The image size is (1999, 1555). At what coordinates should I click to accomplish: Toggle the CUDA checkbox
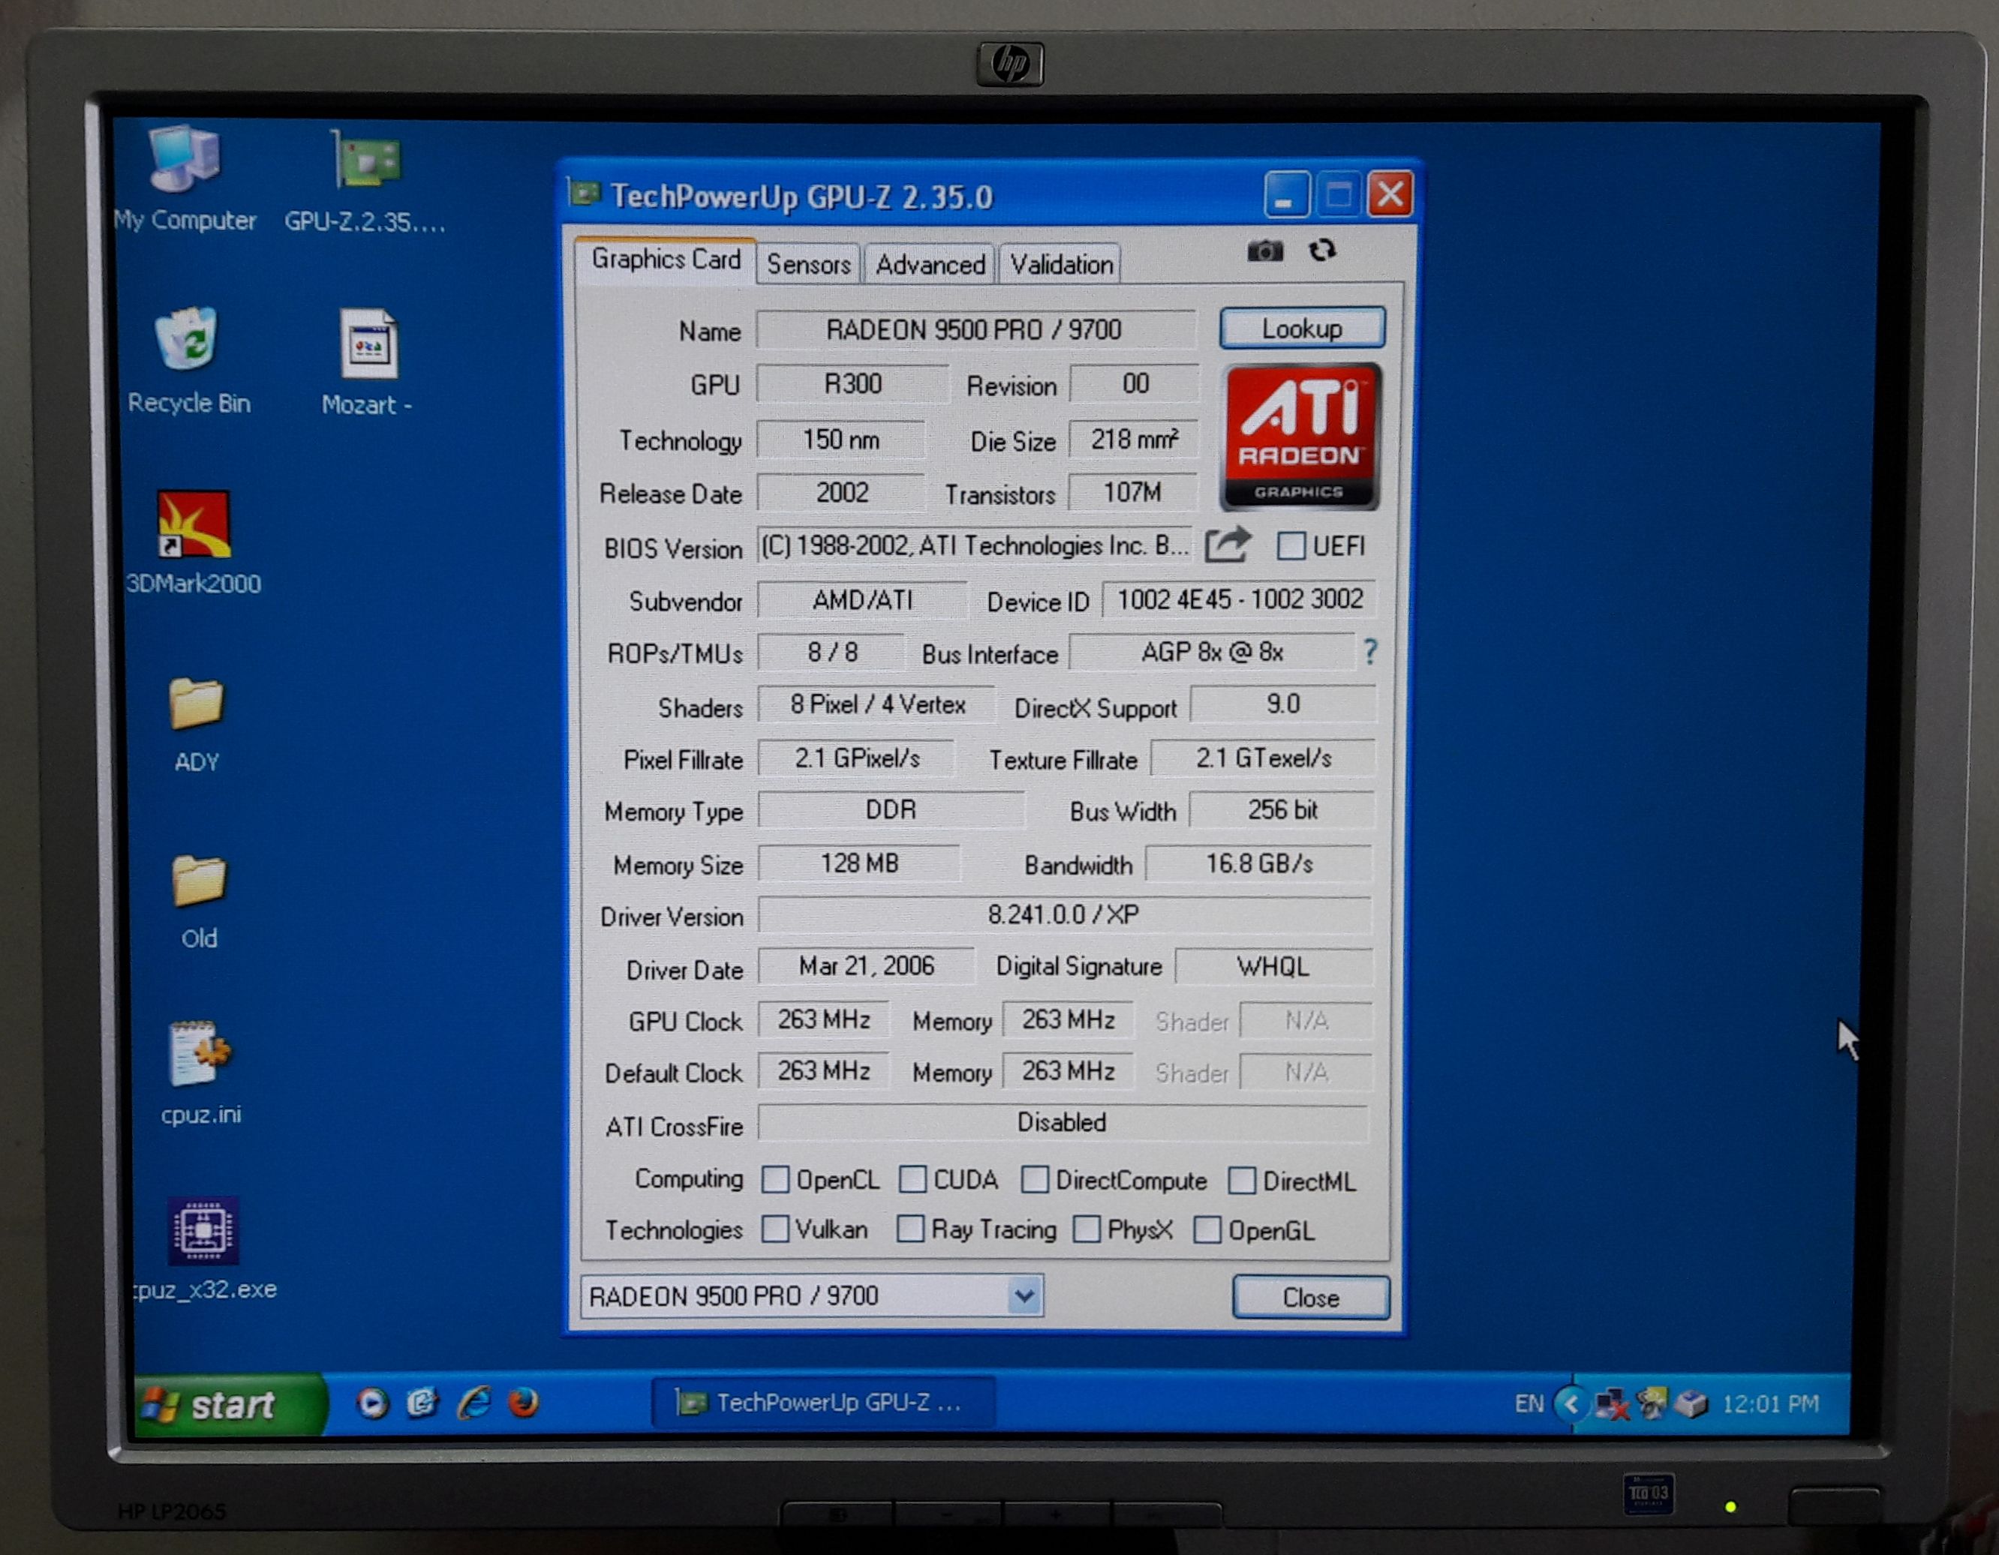click(x=912, y=1179)
